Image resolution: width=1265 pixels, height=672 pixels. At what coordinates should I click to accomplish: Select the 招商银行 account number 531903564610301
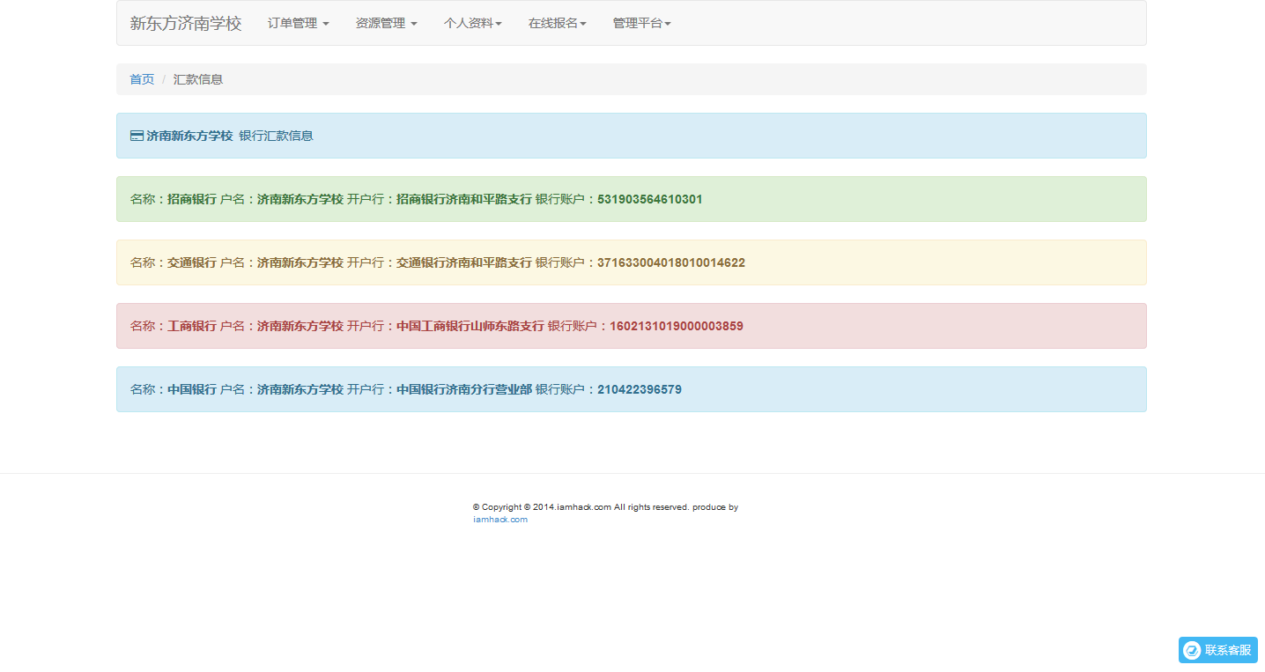coord(650,199)
